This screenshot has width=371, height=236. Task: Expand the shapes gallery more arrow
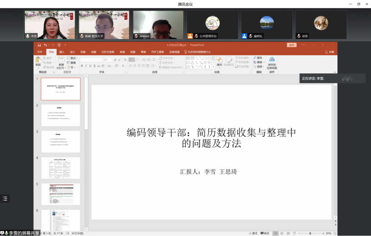click(213, 67)
